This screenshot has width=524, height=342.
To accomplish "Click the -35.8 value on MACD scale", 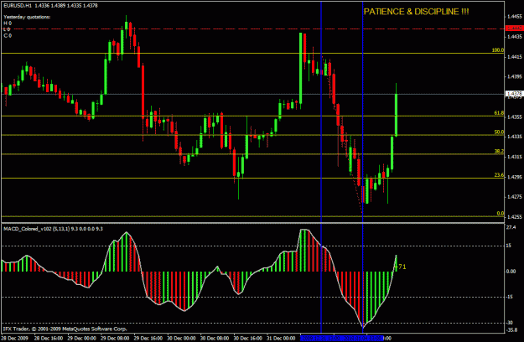I will [x=511, y=330].
